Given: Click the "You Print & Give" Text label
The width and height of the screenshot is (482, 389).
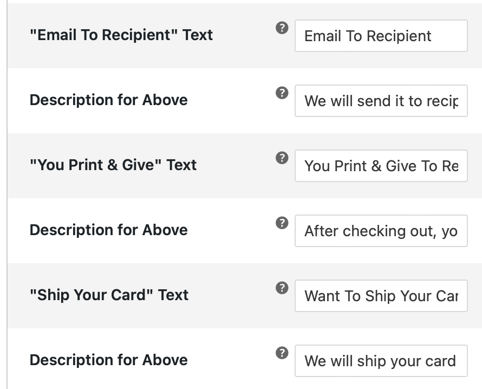Looking at the screenshot, I should coord(113,165).
